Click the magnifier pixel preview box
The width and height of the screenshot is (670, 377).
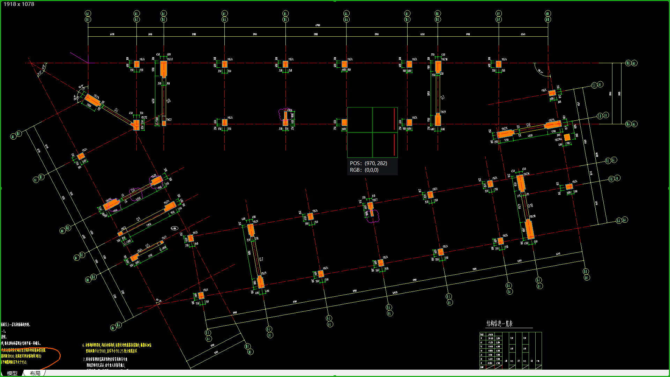(372, 132)
